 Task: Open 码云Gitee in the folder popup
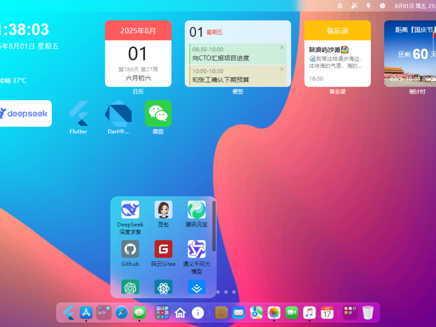click(163, 249)
